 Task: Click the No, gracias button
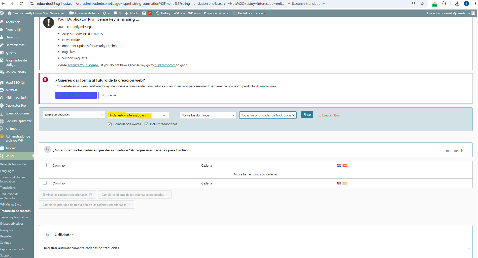(x=109, y=95)
